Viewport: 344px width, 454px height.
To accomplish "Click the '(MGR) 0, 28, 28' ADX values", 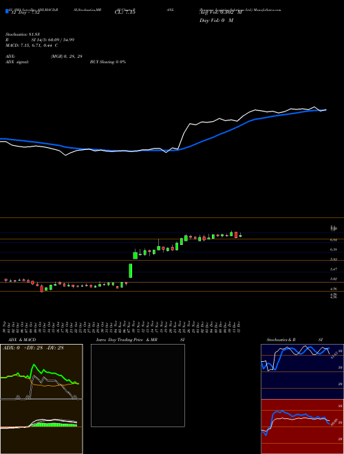I will coord(67,56).
